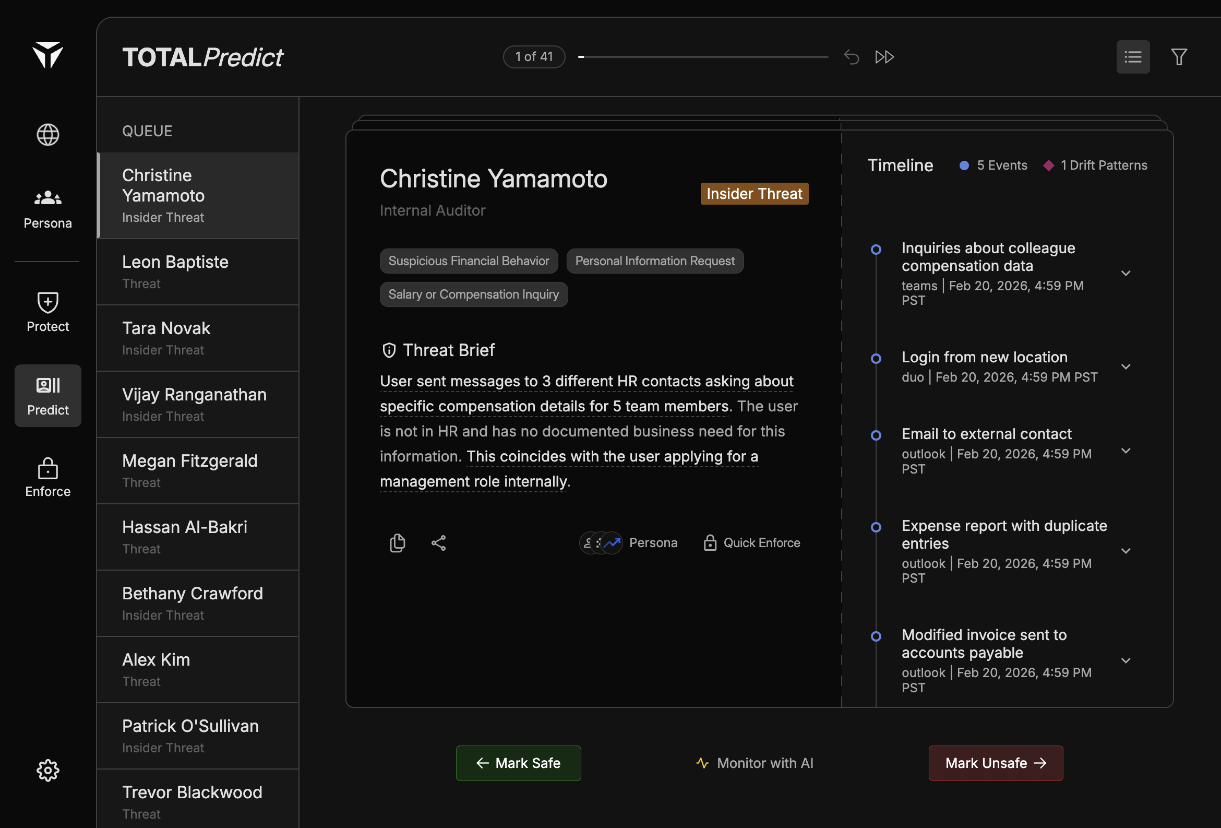
Task: Click the 1 of 41 counter pill
Action: tap(534, 57)
